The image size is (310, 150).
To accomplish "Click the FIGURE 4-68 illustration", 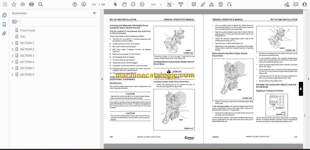I will click(x=233, y=79).
